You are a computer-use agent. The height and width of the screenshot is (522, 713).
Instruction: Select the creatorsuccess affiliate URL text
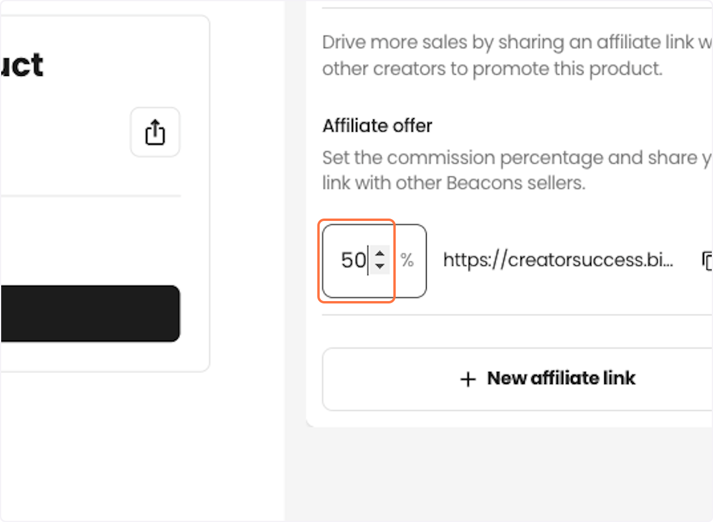pyautogui.click(x=558, y=260)
